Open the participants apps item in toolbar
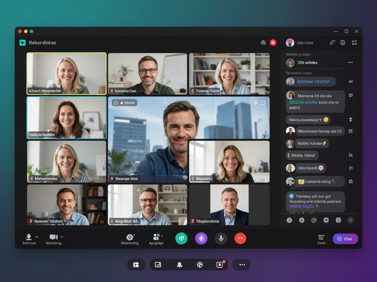377x282 pixels. click(x=156, y=237)
